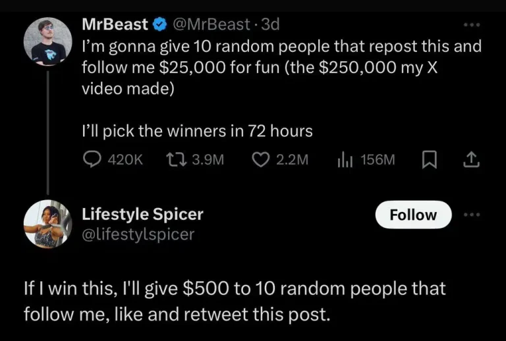The image size is (506, 341).
Task: Click the MrBeast display name
Action: tap(115, 25)
